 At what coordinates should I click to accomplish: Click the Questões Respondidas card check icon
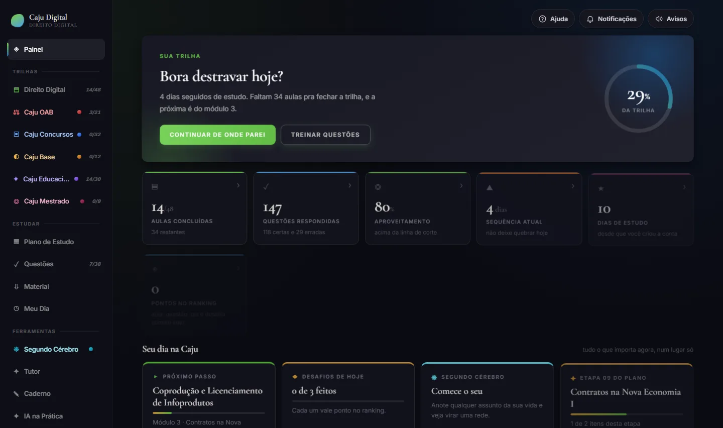266,186
